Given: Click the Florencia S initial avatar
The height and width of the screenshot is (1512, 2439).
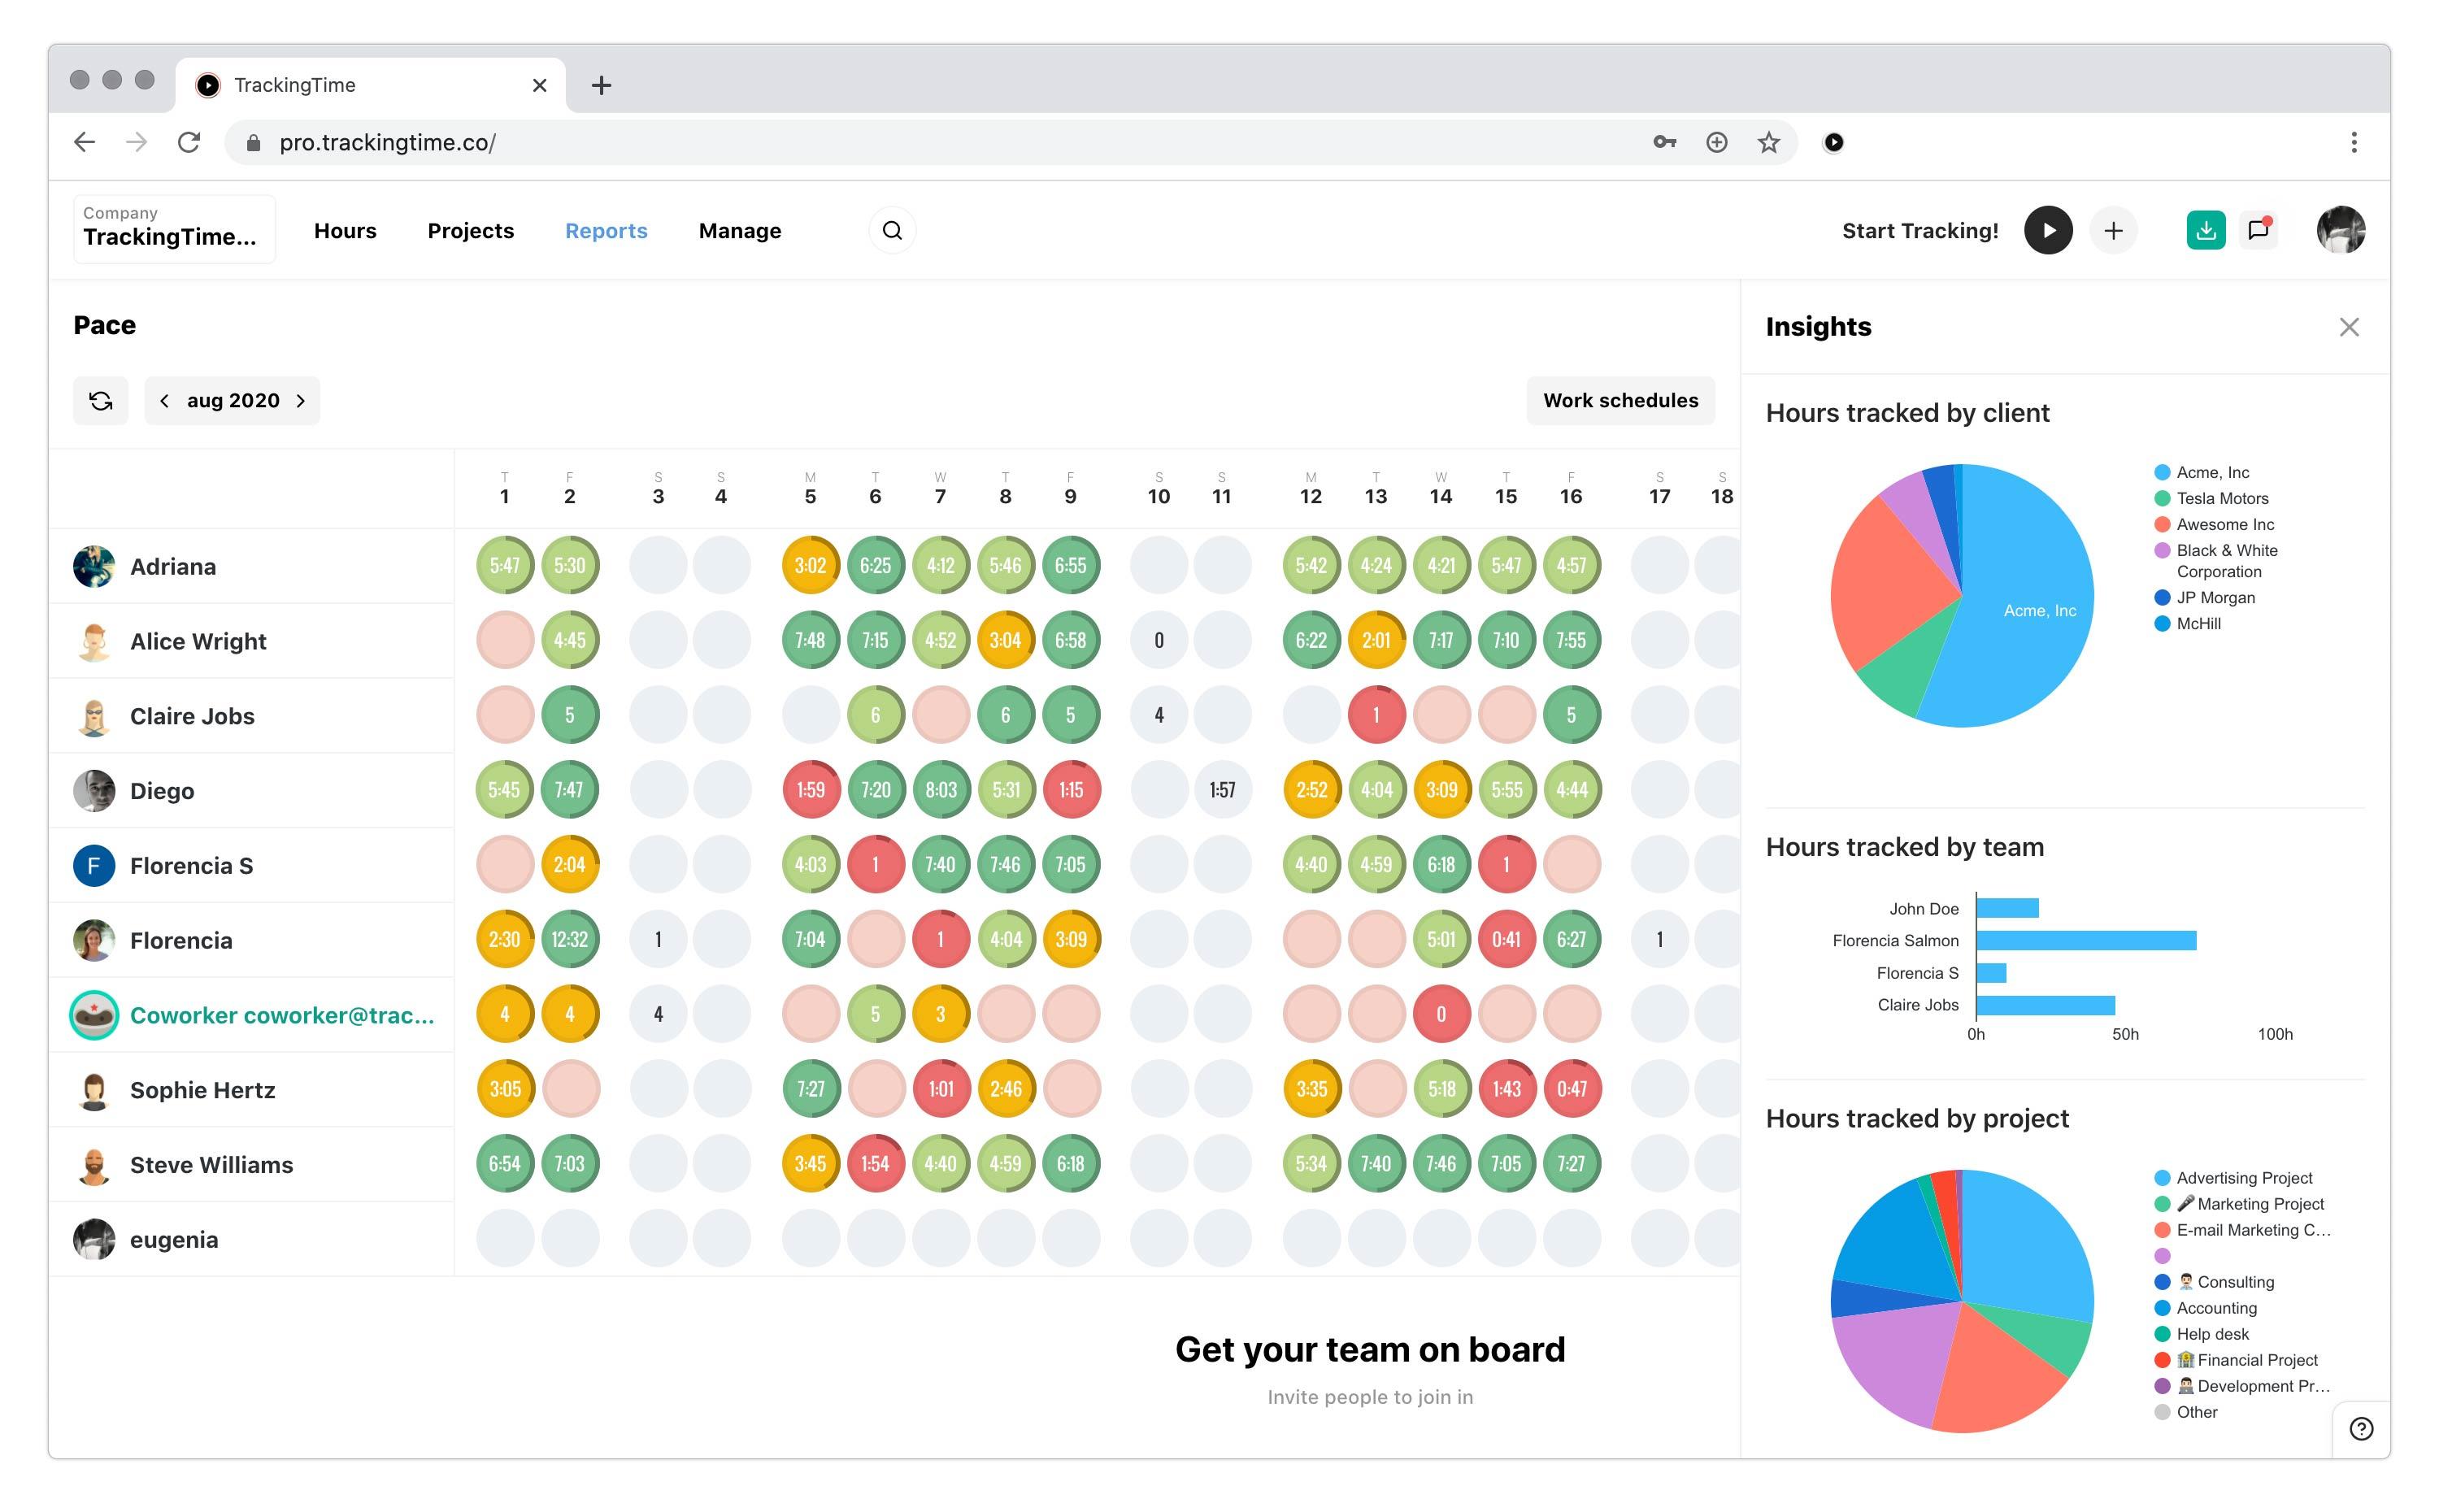Looking at the screenshot, I should pyautogui.click(x=94, y=866).
